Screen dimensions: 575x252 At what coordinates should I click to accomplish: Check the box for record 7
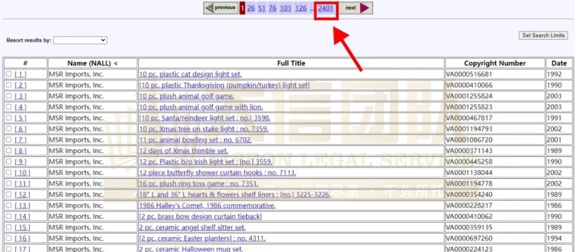[x=9, y=139]
